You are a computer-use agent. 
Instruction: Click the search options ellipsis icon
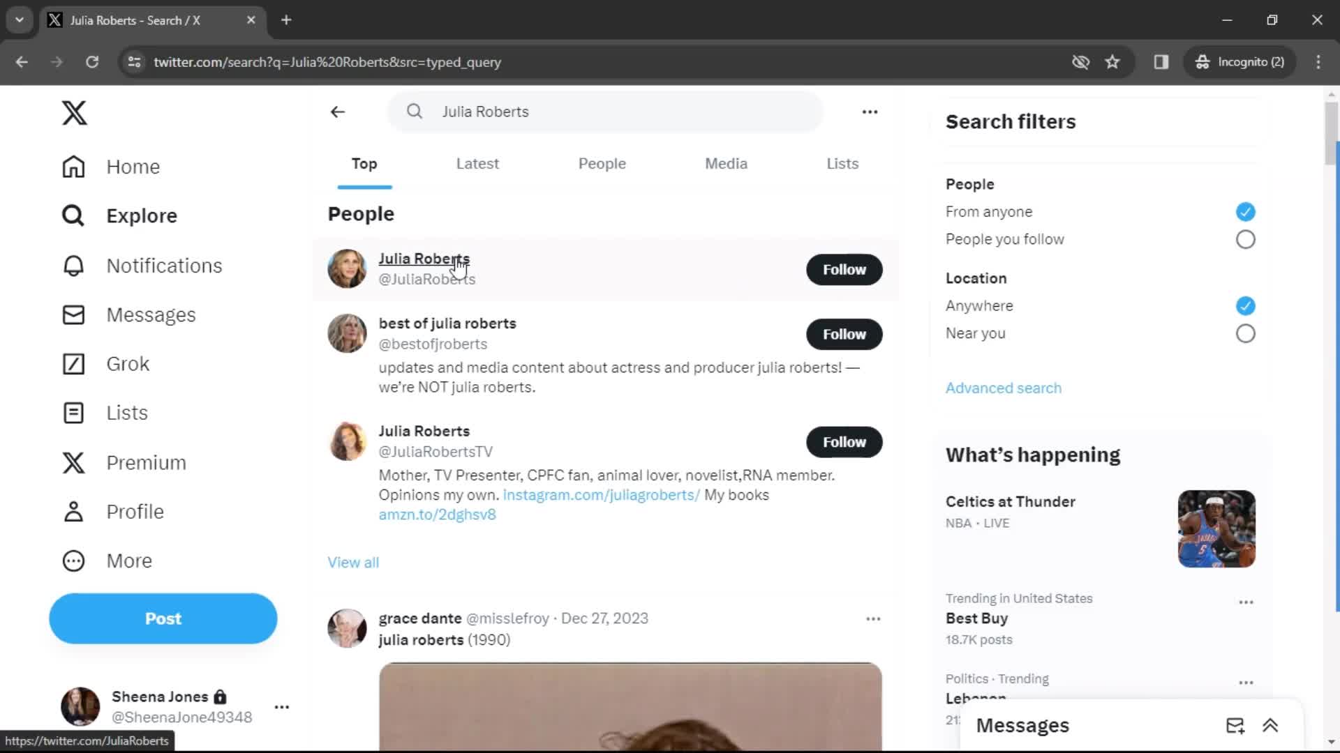tap(869, 112)
